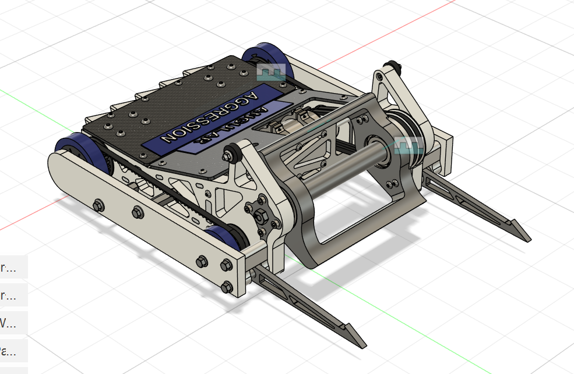The width and height of the screenshot is (574, 374).
Task: Select the joint glyph beside the weapon shaft pulley
Action: [x=409, y=146]
